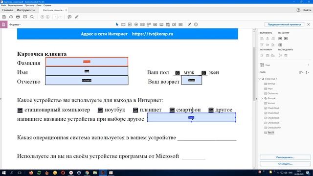Open the Файл menu

(3, 5)
